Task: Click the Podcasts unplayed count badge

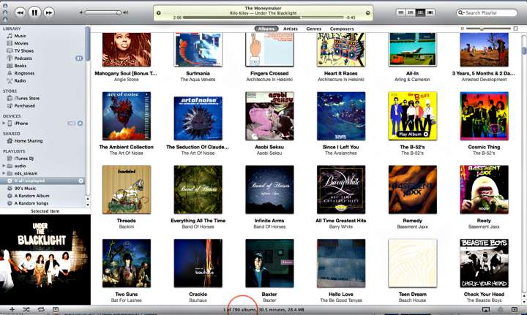Action: click(78, 58)
